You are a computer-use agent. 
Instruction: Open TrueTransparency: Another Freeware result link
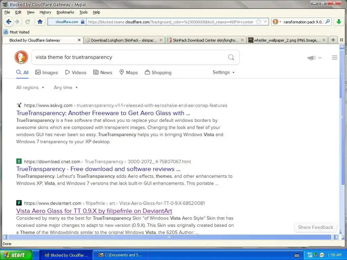[103, 113]
